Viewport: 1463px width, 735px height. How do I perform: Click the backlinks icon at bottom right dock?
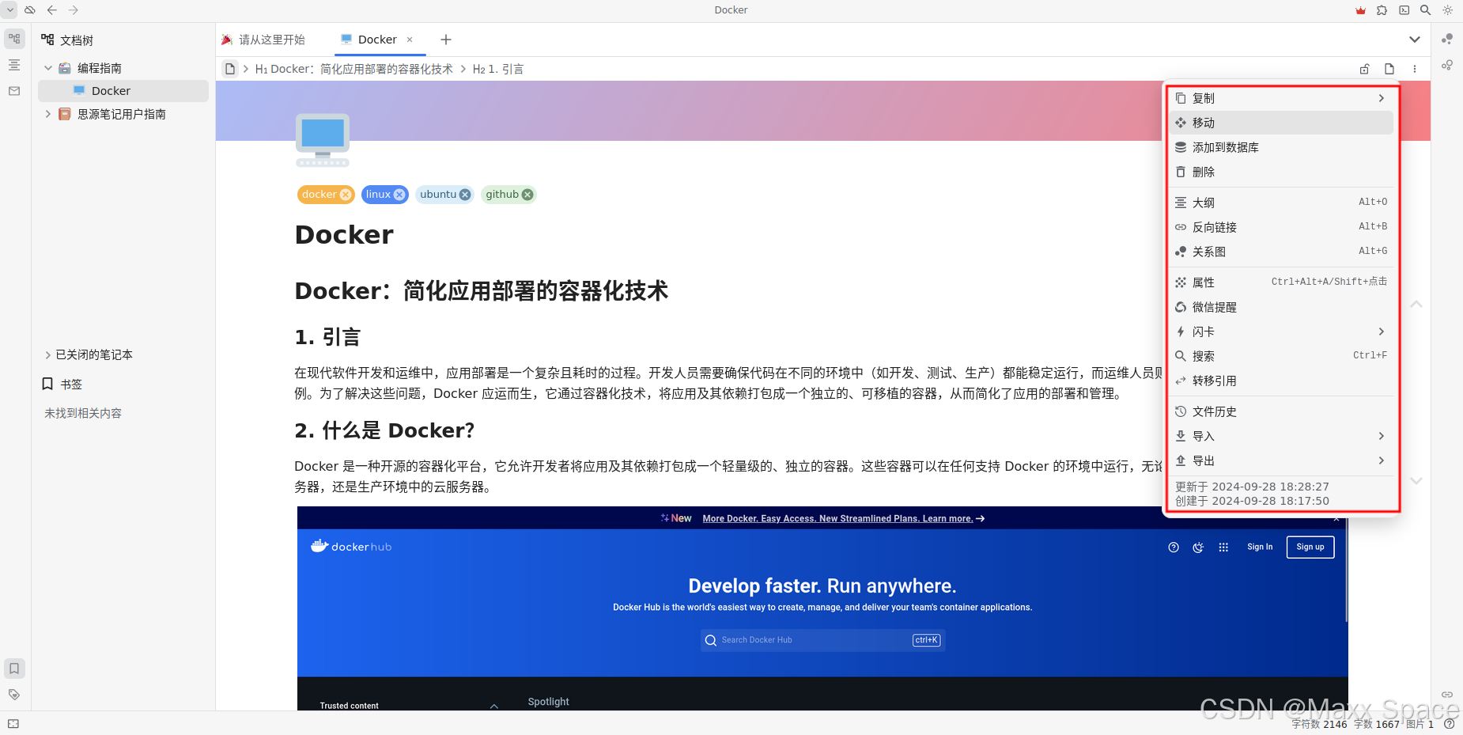tap(1447, 695)
